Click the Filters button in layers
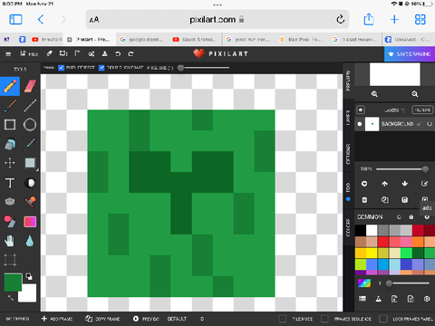The height and width of the screenshot is (326, 435). point(422,110)
